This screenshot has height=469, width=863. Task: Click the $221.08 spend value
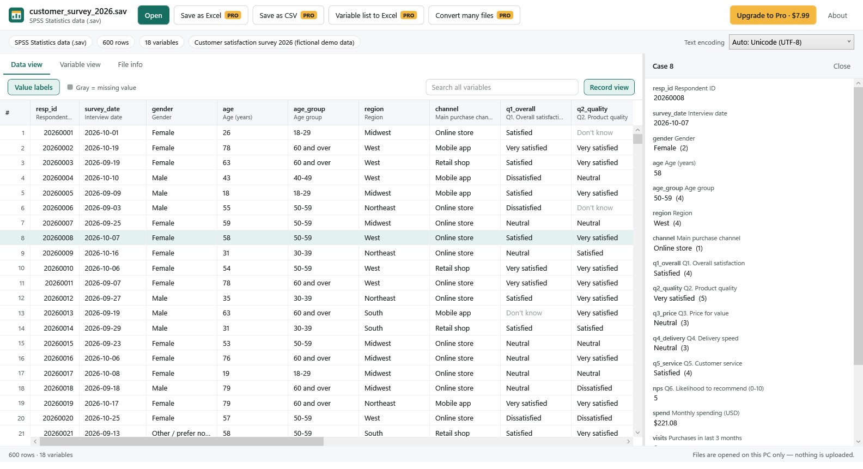[665, 423]
